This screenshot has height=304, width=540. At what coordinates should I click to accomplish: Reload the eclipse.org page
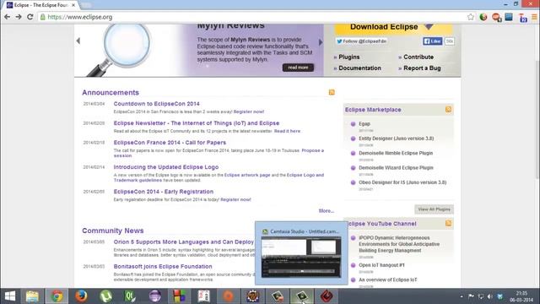(x=30, y=17)
